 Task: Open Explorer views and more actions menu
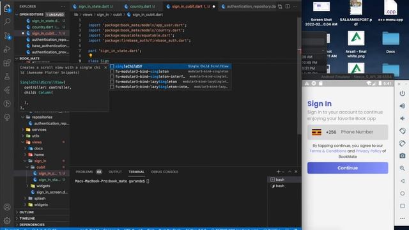[63, 6]
